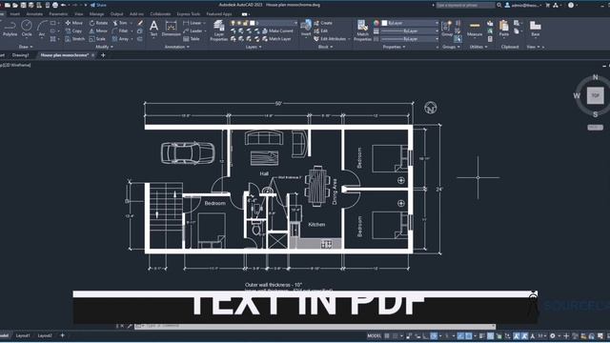Select the Circle draw tool
This screenshot has height=343, width=610.
pos(27,29)
